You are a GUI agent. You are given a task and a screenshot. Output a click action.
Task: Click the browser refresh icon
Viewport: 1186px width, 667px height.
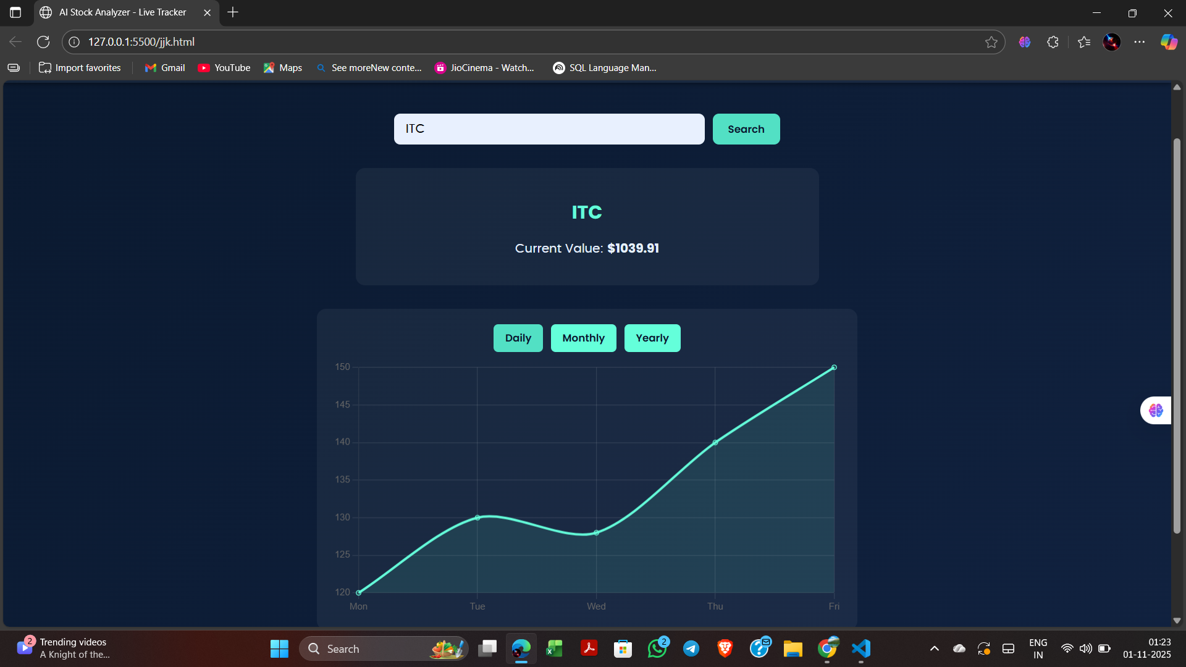(x=43, y=42)
